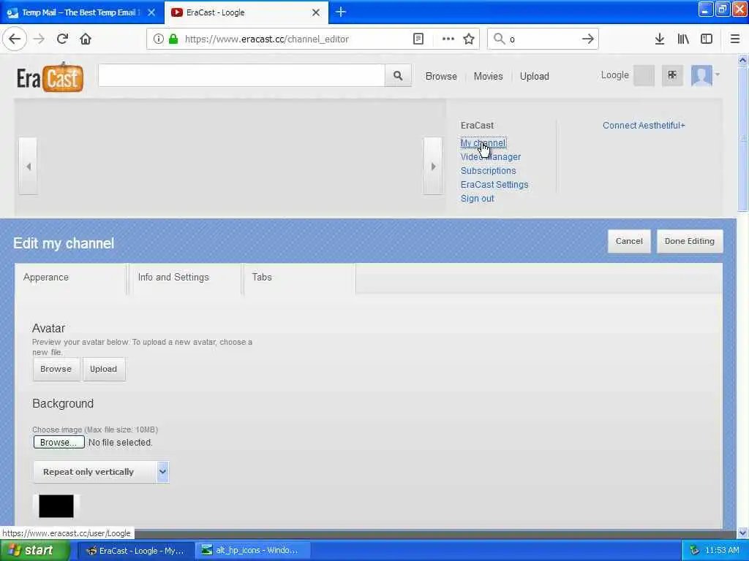Click the left carousel arrow
Screen dimensions: 749x561
click(x=29, y=166)
